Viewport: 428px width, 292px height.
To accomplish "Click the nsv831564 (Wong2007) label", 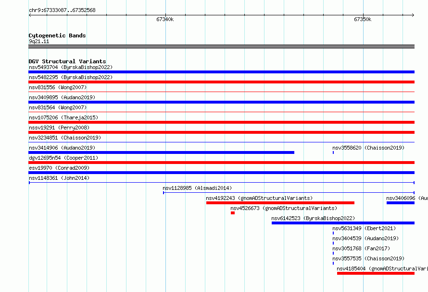I will tap(58, 107).
